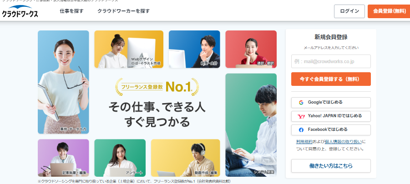Click the email address input field
Screen dimensions: 410x184
tap(331, 61)
